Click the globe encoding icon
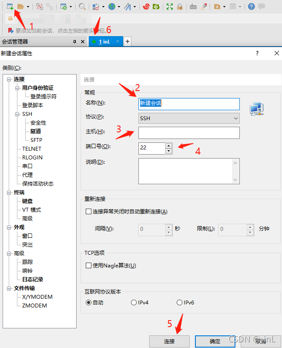Screen dimensions: 282x348 [x=112, y=7]
